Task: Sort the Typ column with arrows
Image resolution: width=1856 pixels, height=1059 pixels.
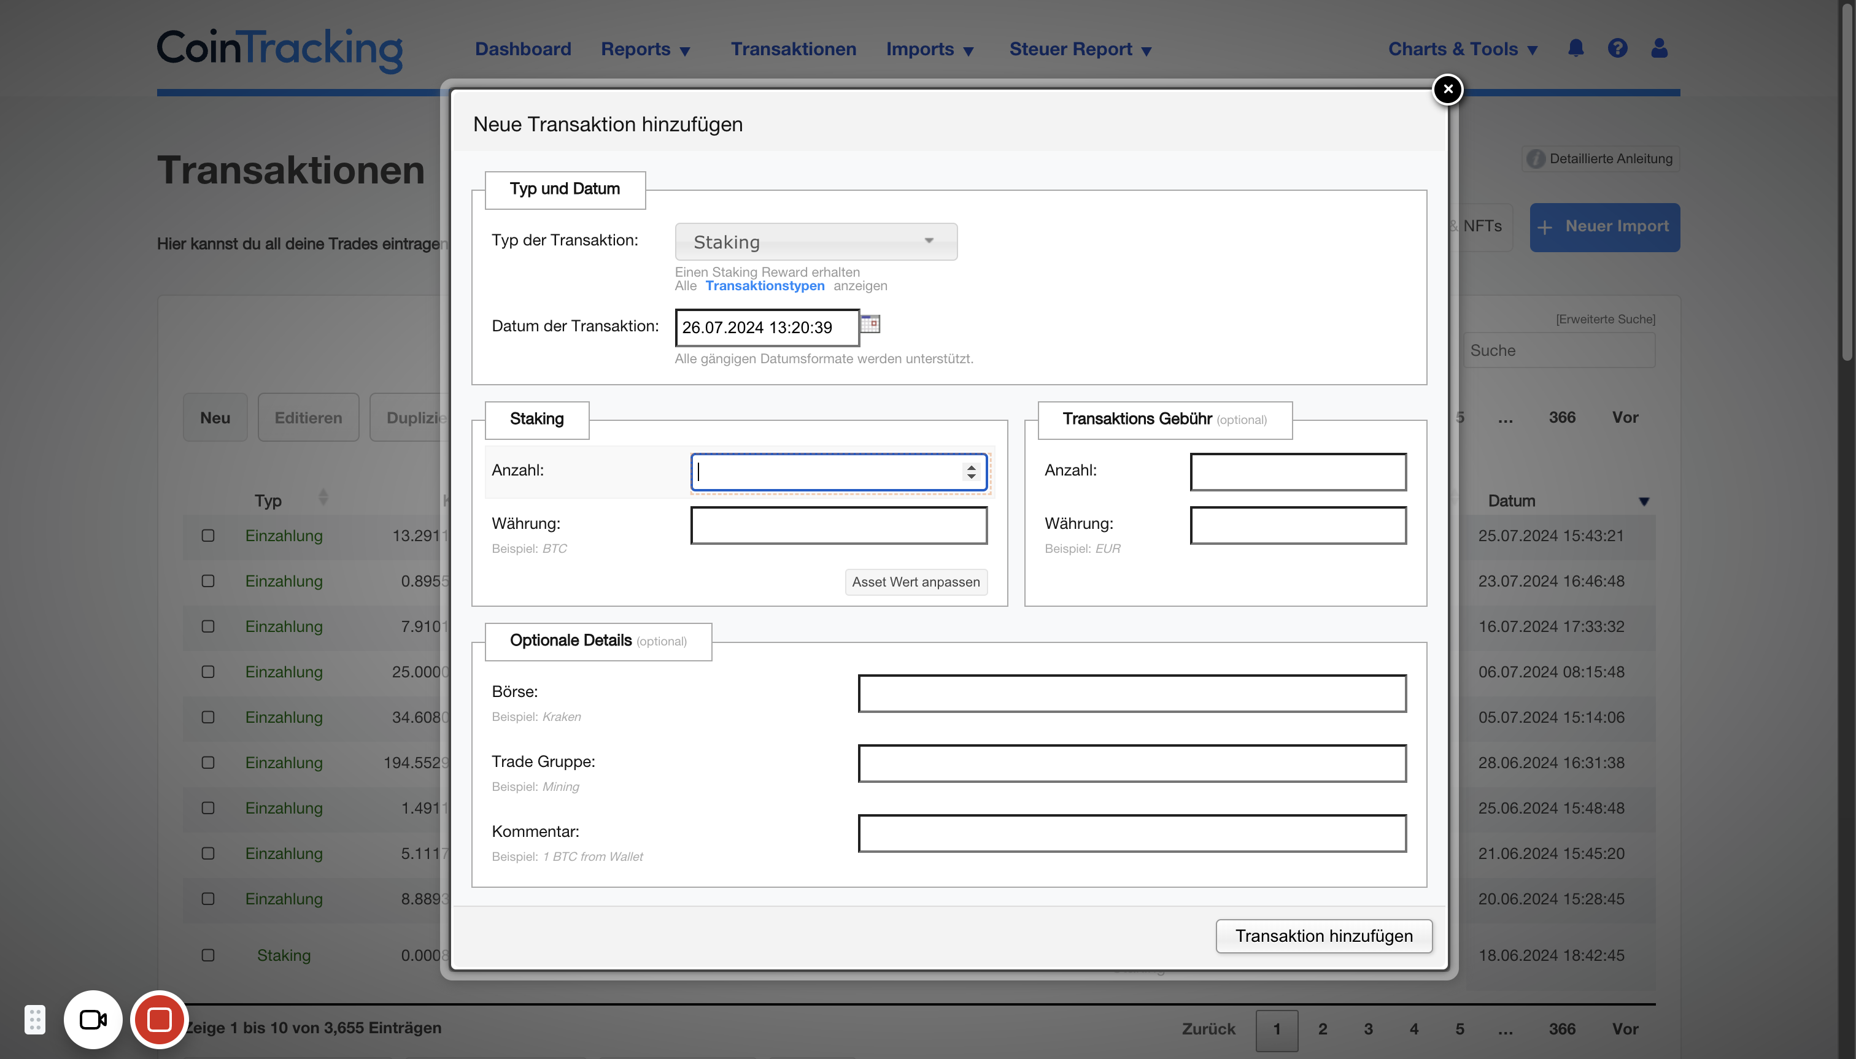Action: click(323, 498)
